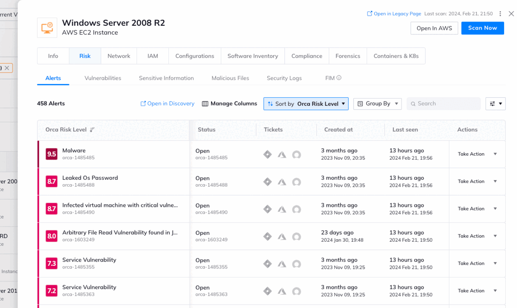Click the sort direction icon on Orca Risk Level

(x=92, y=129)
